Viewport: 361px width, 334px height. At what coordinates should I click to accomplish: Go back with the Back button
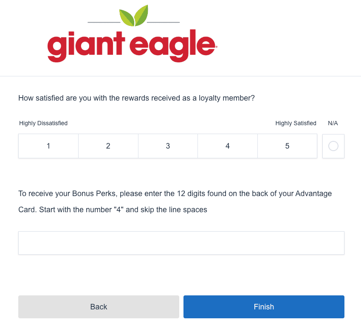click(x=99, y=307)
